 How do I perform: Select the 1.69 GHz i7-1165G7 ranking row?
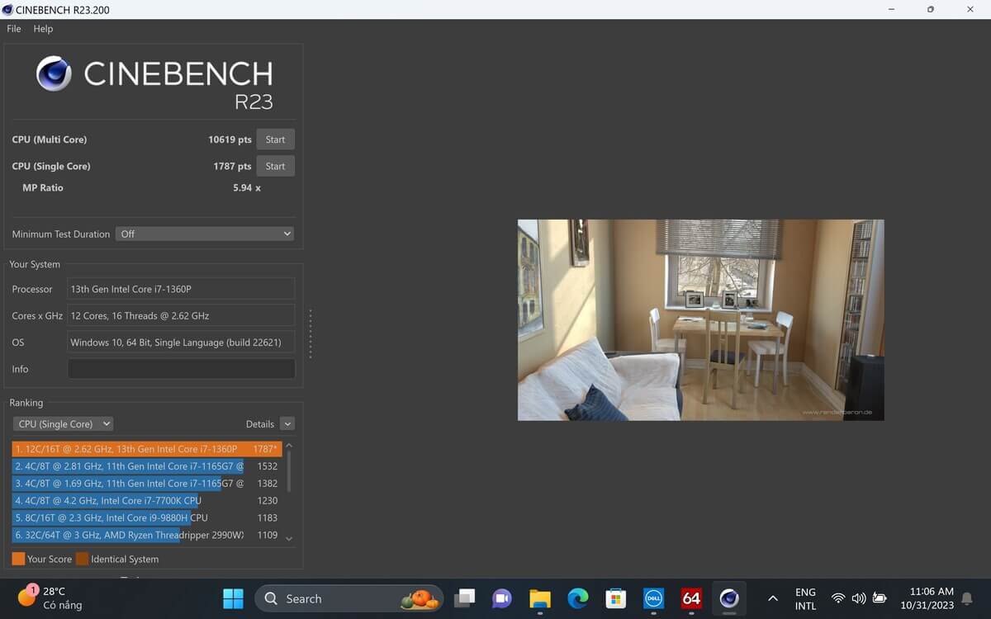pos(147,484)
